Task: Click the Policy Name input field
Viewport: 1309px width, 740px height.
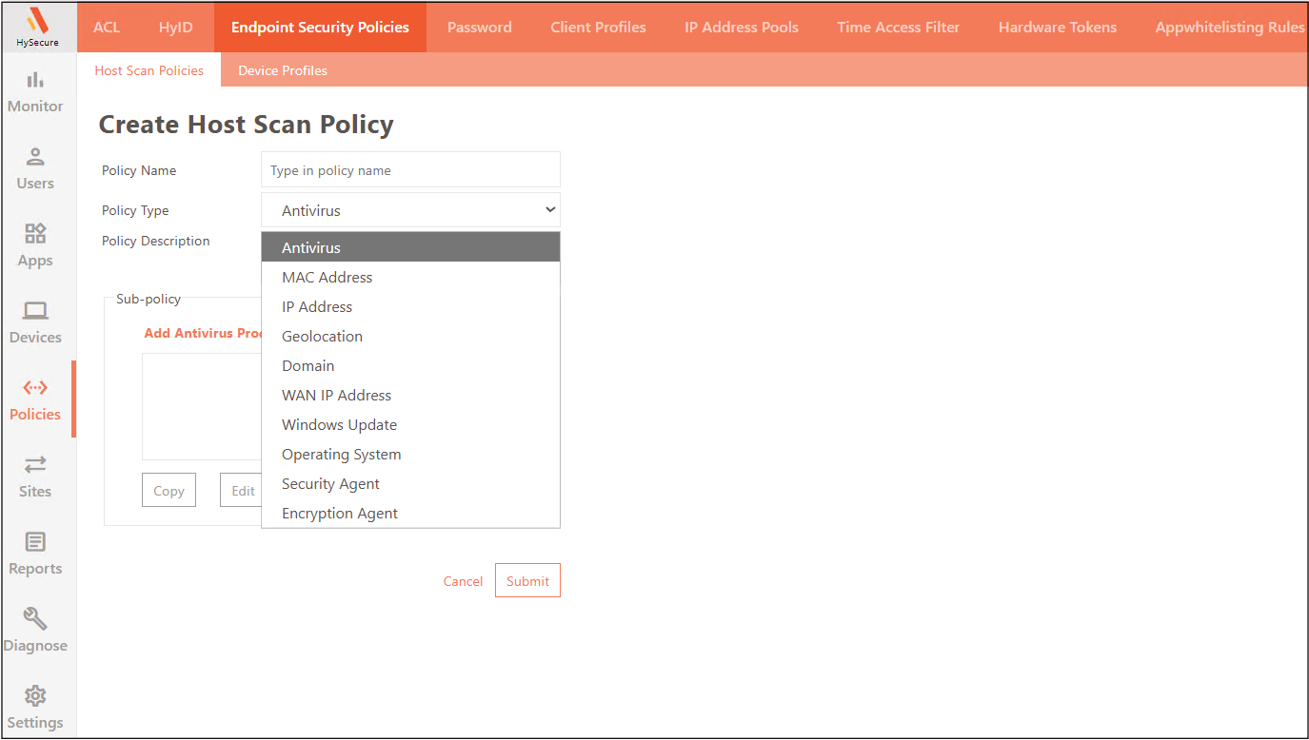Action: pyautogui.click(x=410, y=169)
